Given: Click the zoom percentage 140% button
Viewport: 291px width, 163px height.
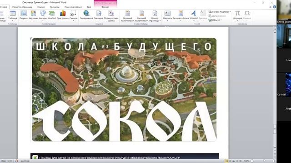Looking at the screenshot, I should click(x=246, y=161).
